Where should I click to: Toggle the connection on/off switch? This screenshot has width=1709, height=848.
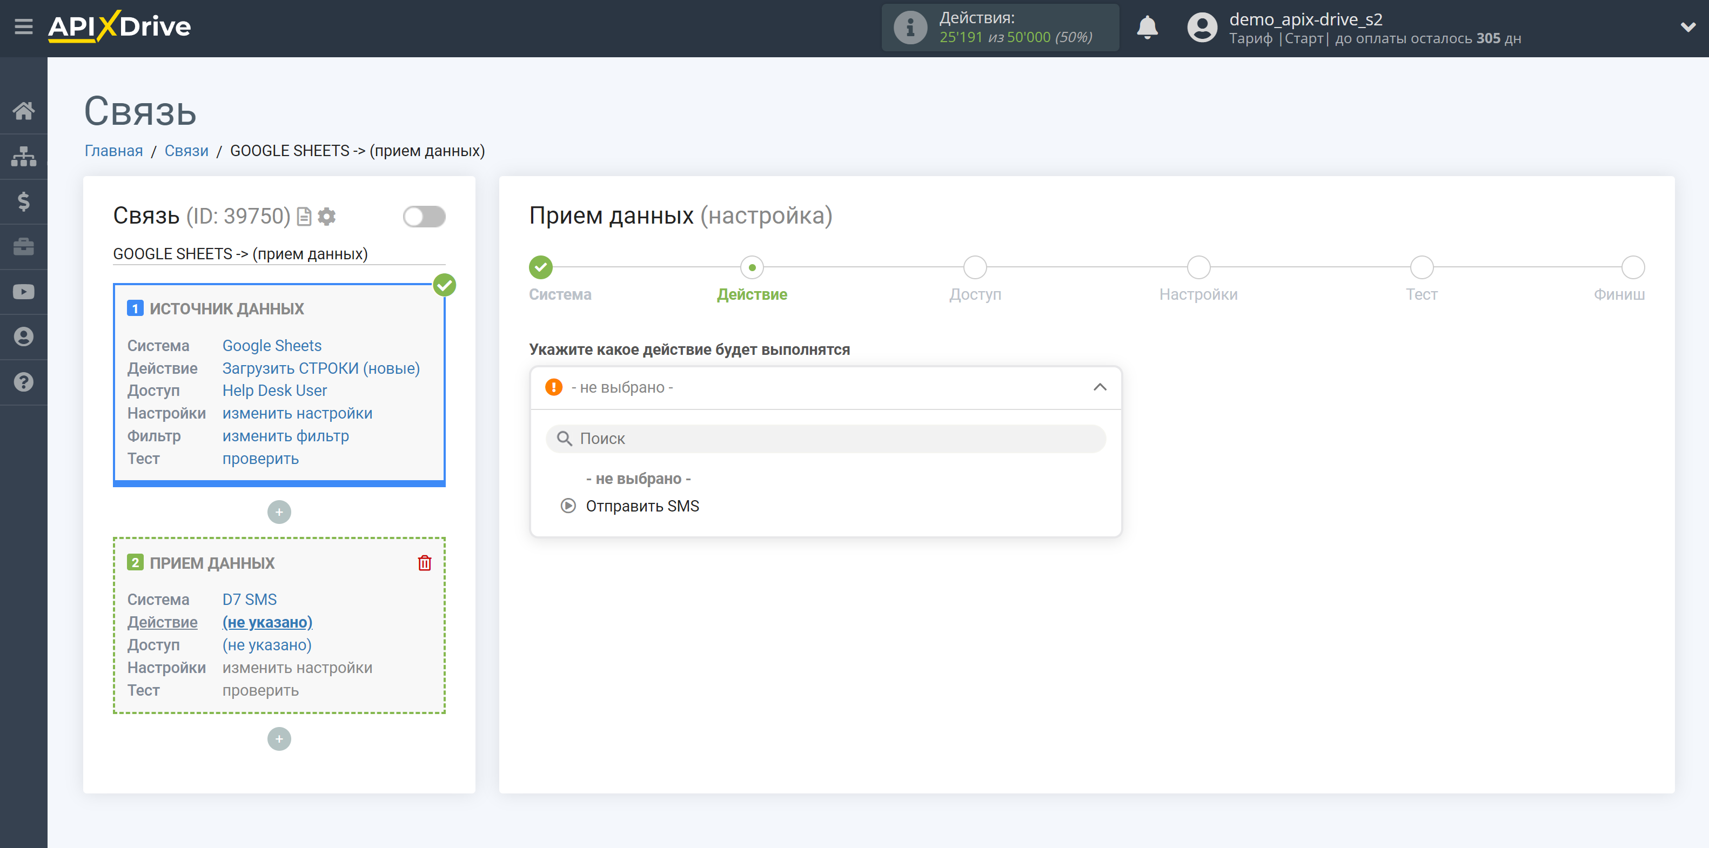[x=424, y=217]
